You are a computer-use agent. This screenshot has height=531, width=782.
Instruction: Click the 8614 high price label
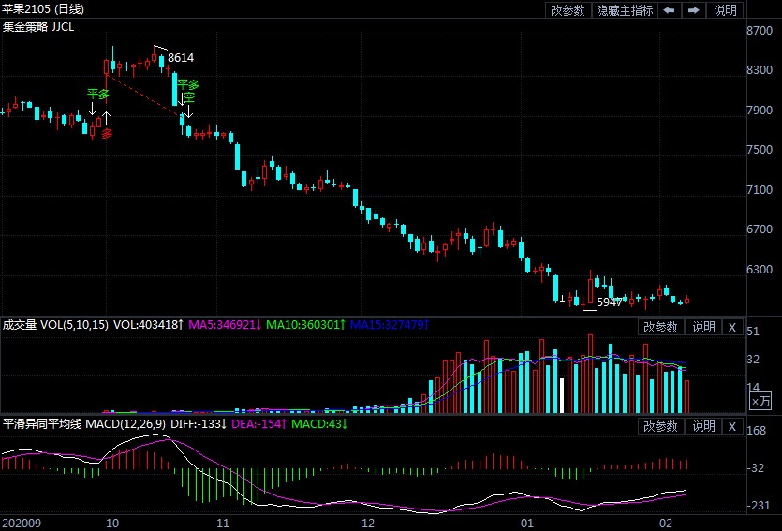coord(181,58)
